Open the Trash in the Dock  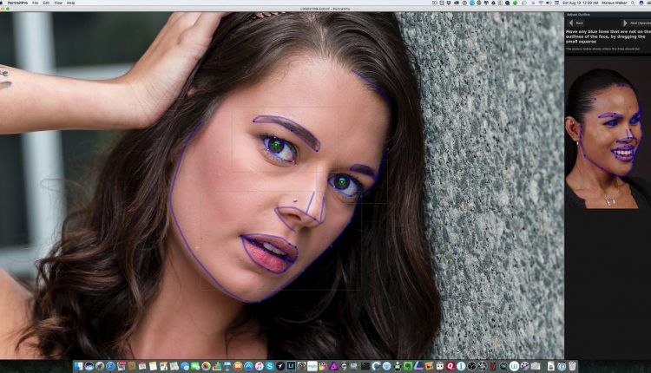pyautogui.click(x=572, y=366)
